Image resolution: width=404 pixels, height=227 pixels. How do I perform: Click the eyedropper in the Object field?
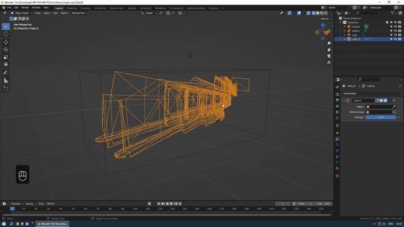pos(394,107)
